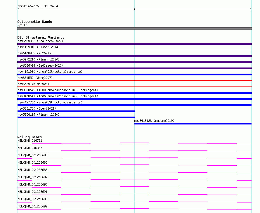Open transcript MELK|NM_001256689

(x=32, y=199)
